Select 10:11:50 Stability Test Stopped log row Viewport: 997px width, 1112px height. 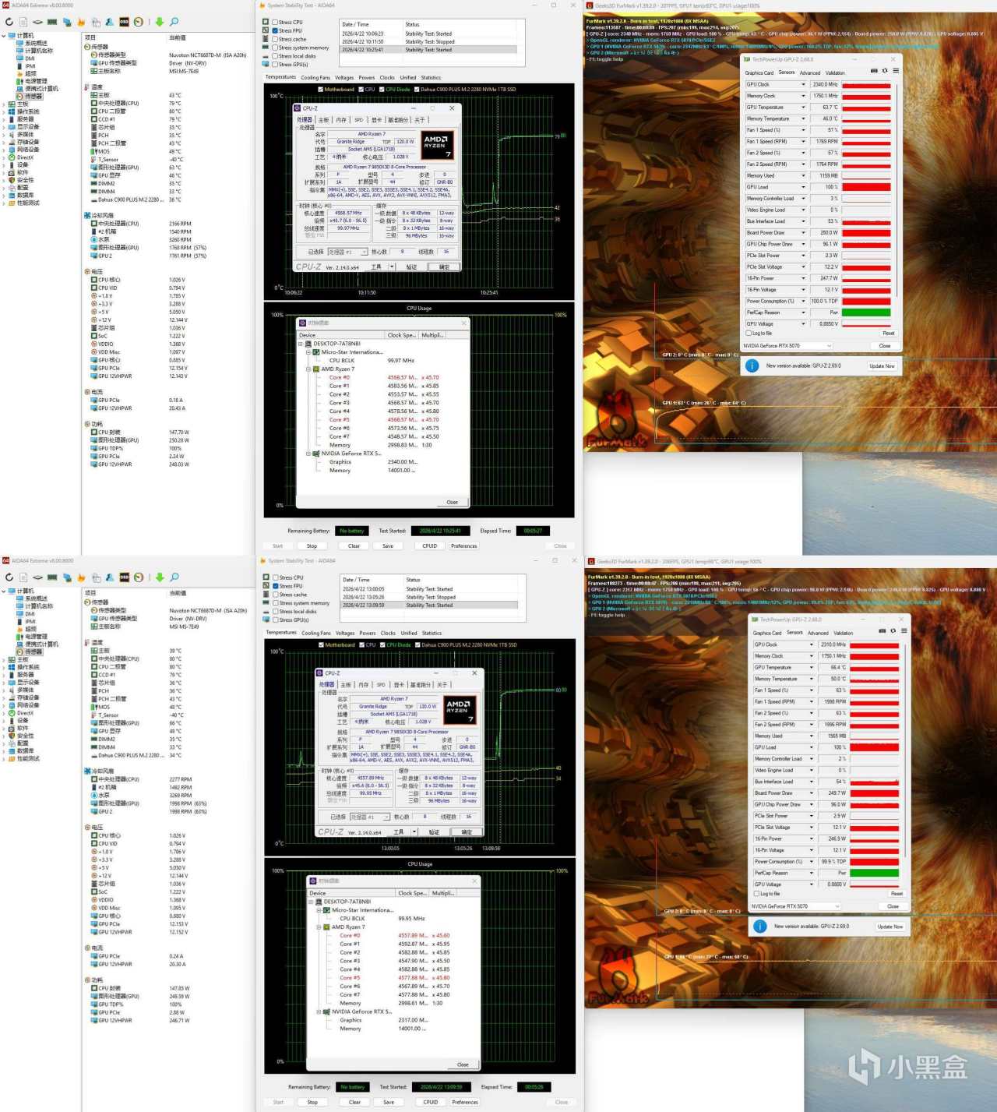coord(429,41)
